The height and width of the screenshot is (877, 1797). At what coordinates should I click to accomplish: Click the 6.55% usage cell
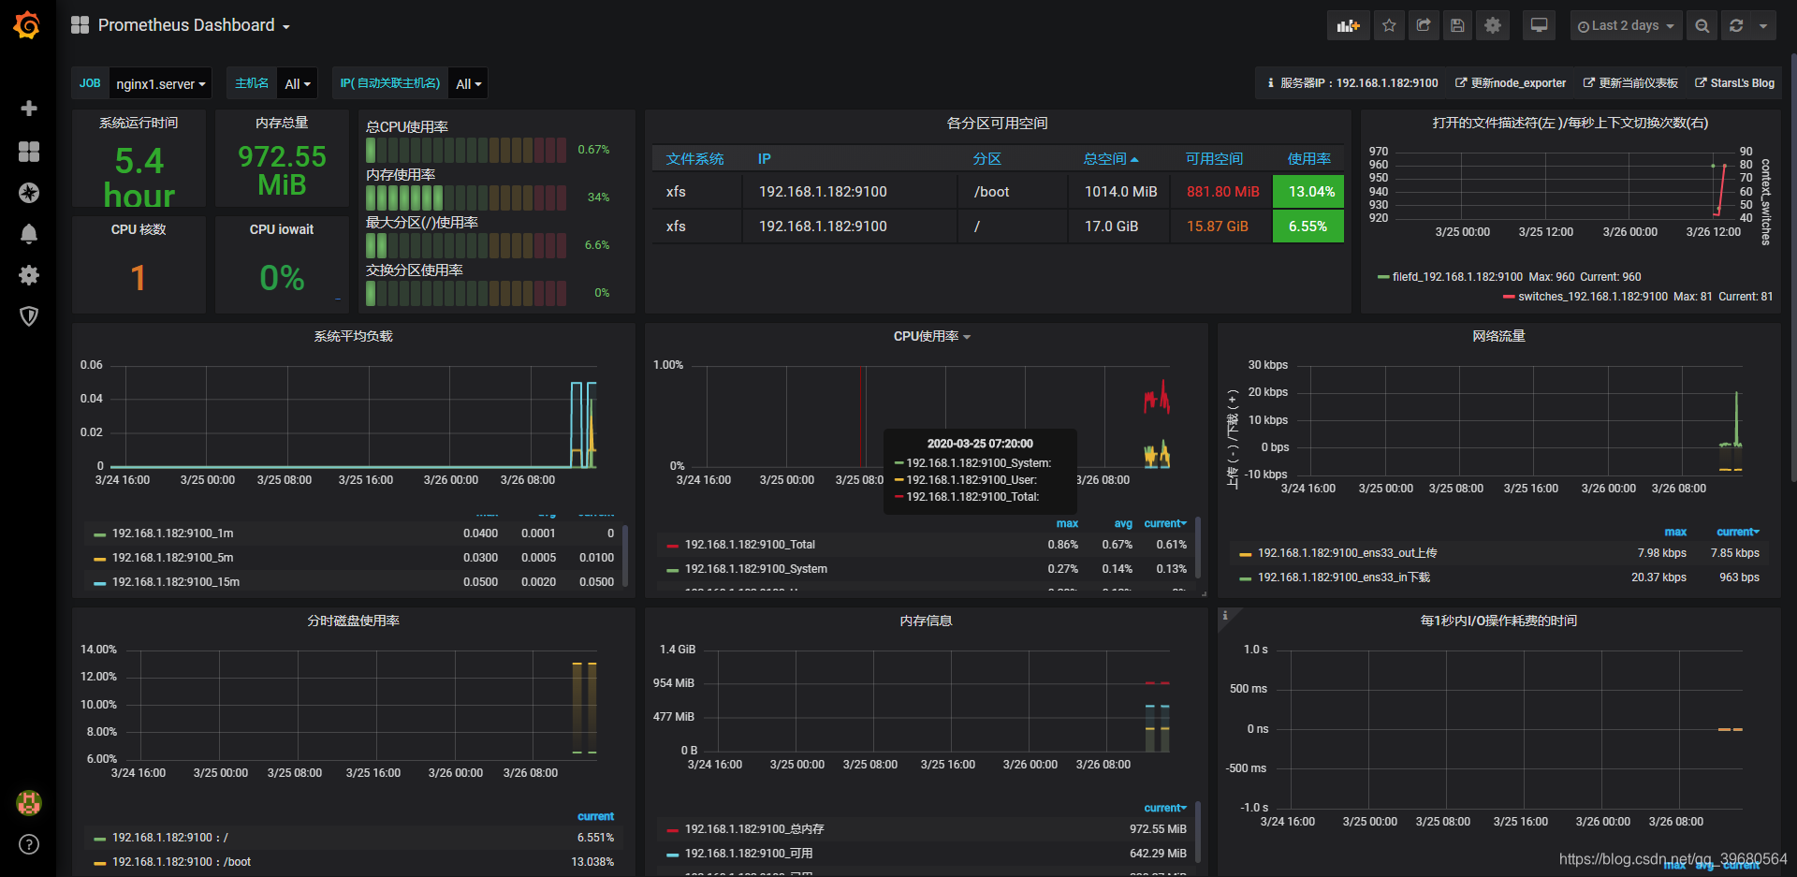(x=1308, y=227)
